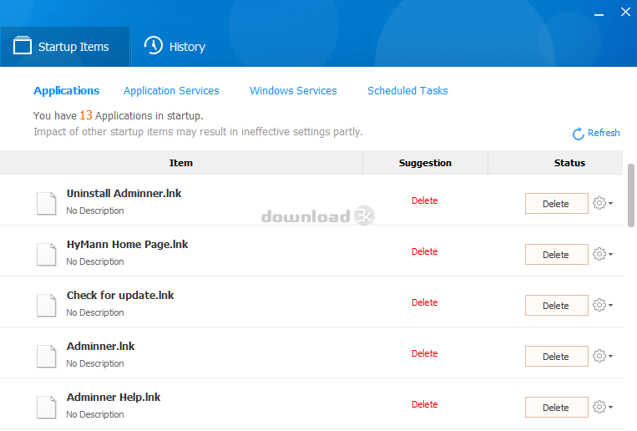The height and width of the screenshot is (431, 637).
Task: Click the Item column header
Action: (180, 163)
